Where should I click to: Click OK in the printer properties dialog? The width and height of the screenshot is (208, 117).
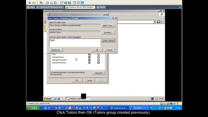coord(77,80)
